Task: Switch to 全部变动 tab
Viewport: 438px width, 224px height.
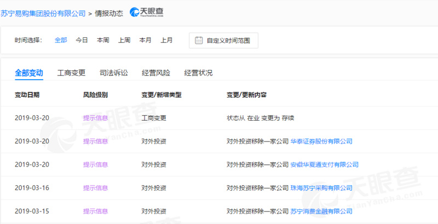Action: pyautogui.click(x=28, y=73)
